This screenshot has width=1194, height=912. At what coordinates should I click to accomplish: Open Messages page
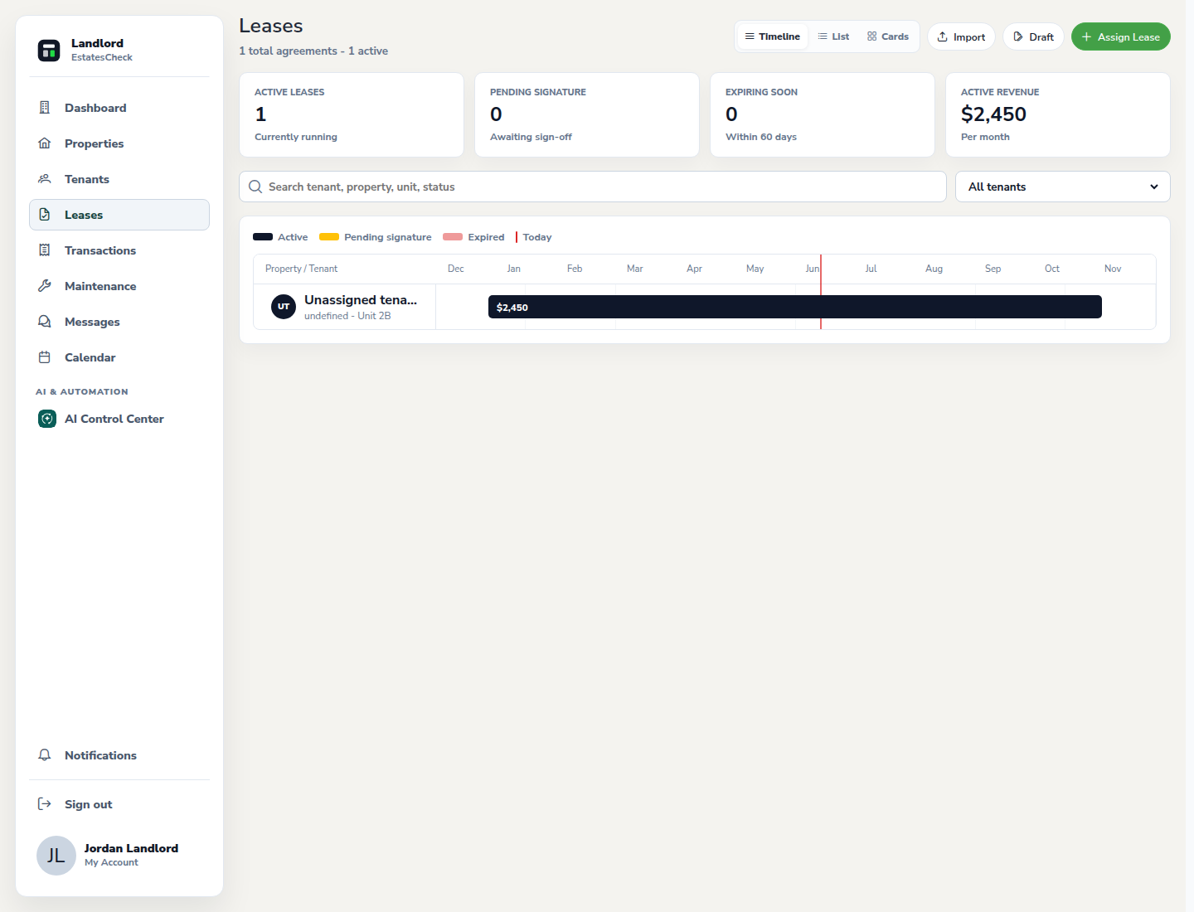pyautogui.click(x=119, y=322)
